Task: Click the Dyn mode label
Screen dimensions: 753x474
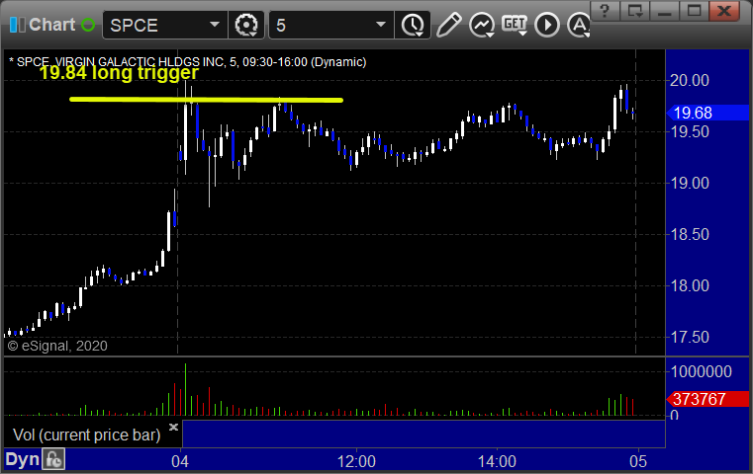Action: coord(22,459)
